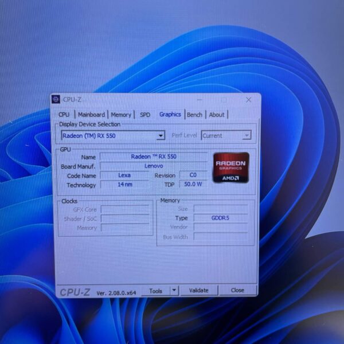Click the Close button at bottom
The image size is (344, 344).
237,290
